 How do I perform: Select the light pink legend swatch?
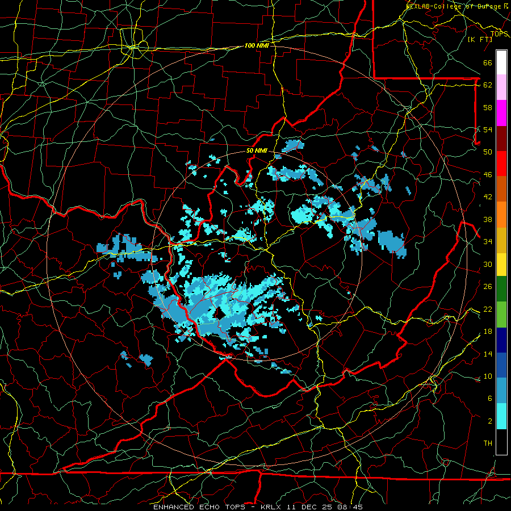(501, 87)
